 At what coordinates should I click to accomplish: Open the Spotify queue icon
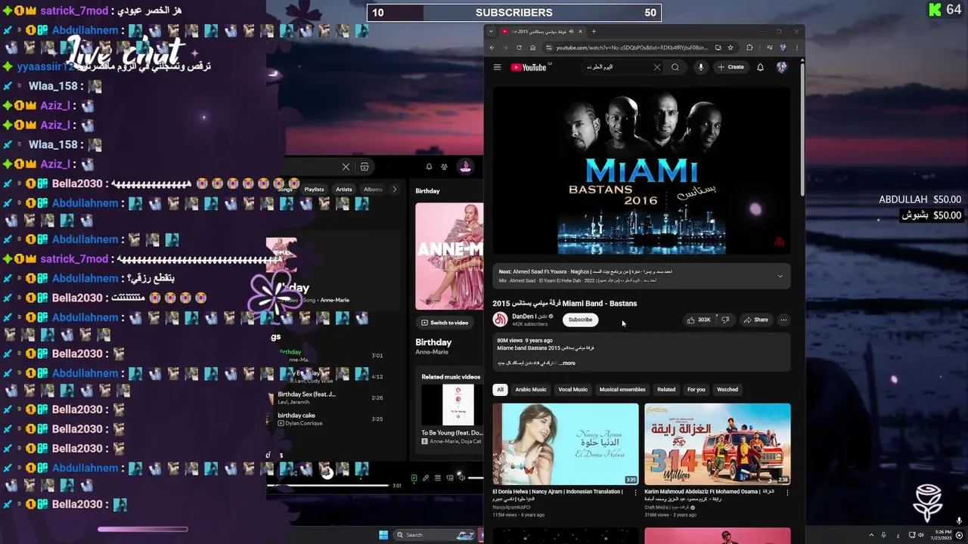pyautogui.click(x=438, y=478)
